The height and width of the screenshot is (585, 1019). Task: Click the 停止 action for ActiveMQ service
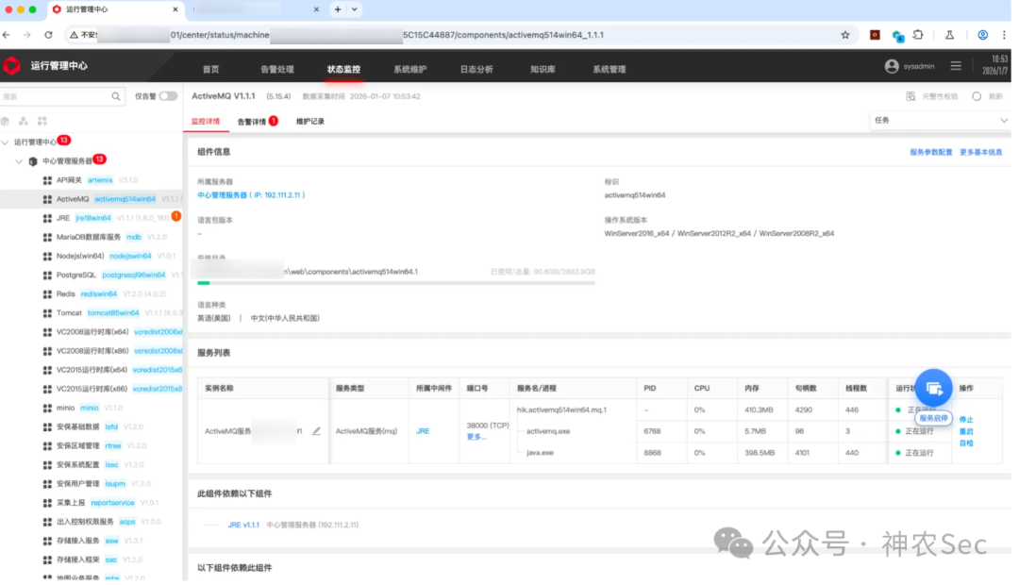pos(966,420)
